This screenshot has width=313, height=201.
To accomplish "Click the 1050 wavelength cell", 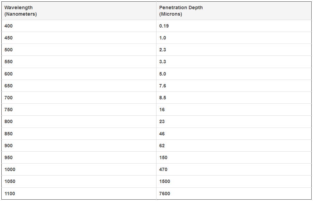I will pos(10,181).
